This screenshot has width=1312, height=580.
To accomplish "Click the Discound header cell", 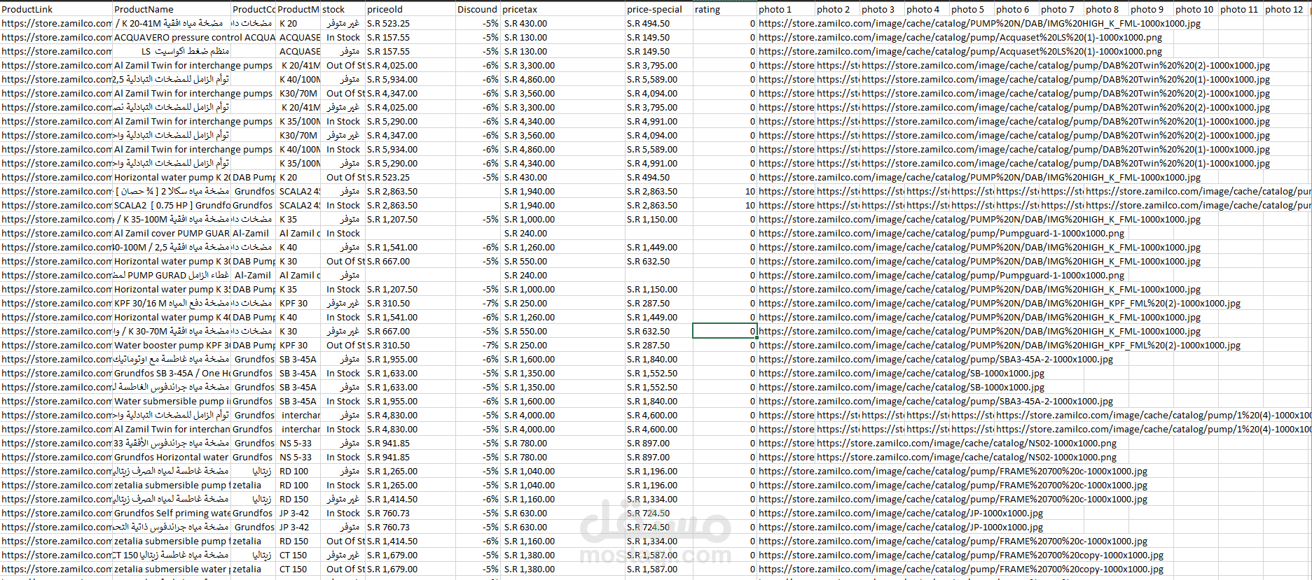I will pos(478,9).
